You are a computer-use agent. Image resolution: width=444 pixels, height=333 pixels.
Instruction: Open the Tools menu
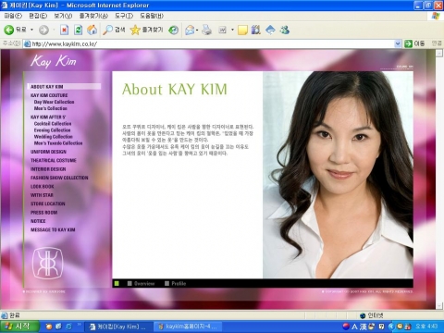[x=124, y=16]
